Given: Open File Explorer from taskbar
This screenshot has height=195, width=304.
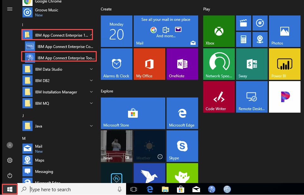Looking at the screenshot, I should pos(165,189).
